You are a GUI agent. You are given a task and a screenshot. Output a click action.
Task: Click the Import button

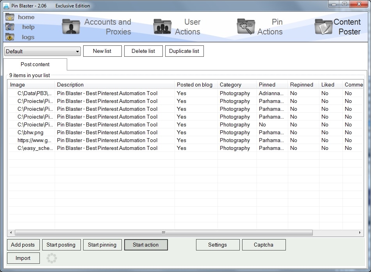click(23, 258)
